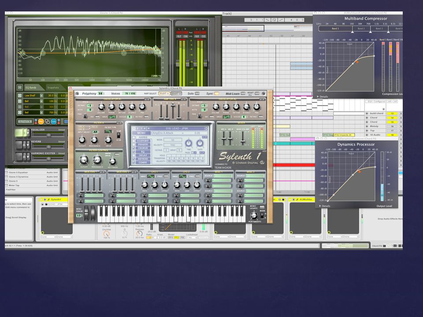Click the Ozone stereo link icon

(47, 122)
